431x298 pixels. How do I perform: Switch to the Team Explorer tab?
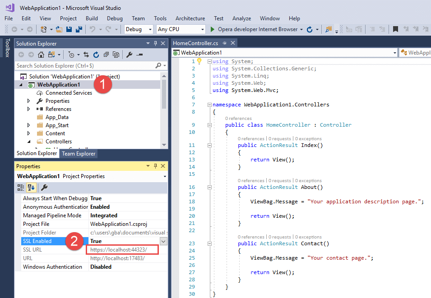pyautogui.click(x=79, y=154)
